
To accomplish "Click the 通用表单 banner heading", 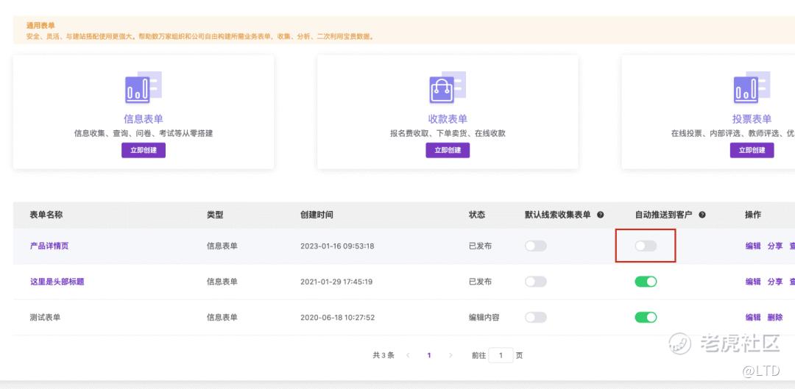I will coord(40,25).
